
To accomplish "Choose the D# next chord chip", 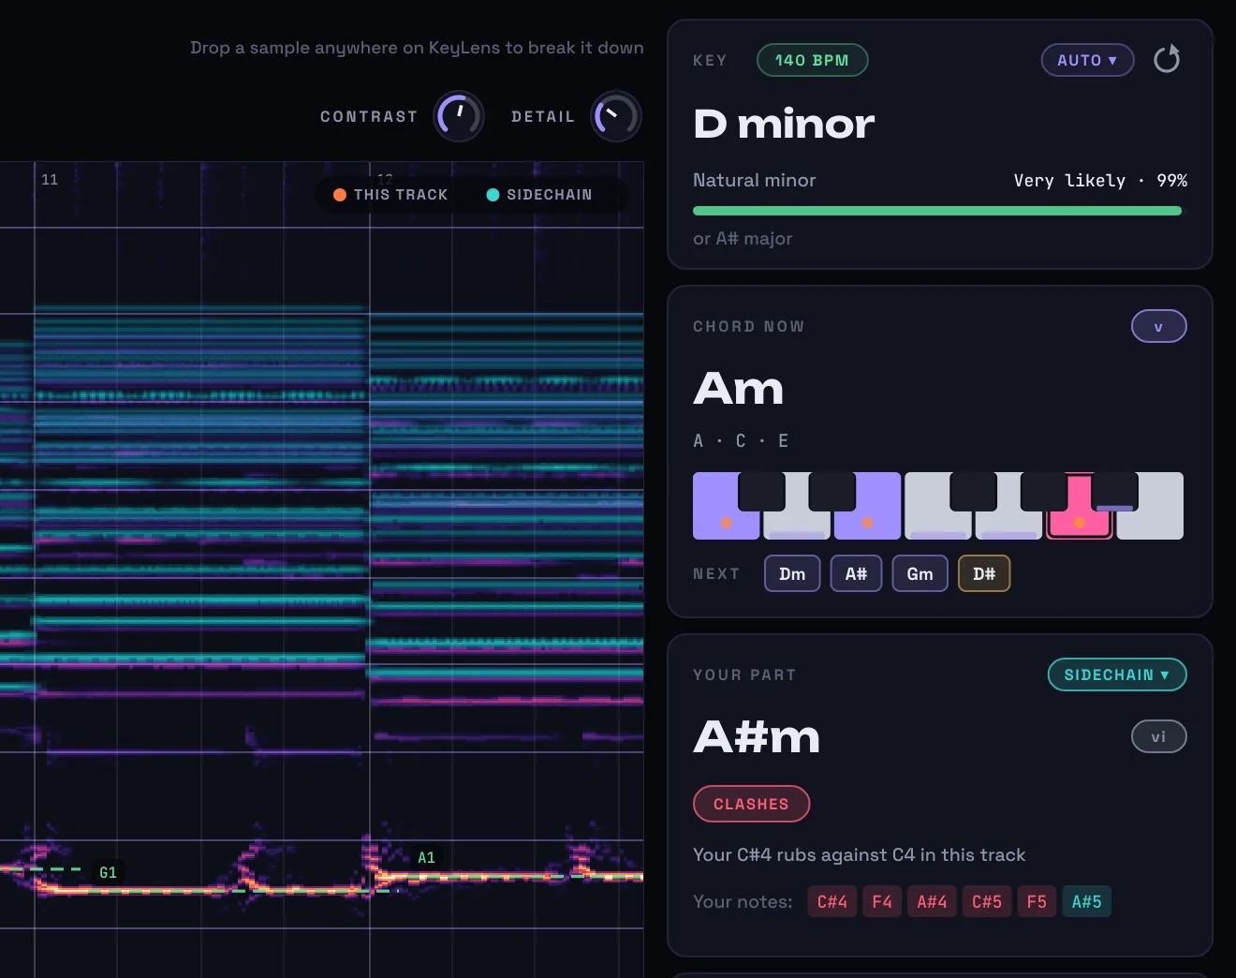I will (984, 573).
